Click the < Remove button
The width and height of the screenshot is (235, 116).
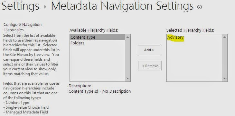click(x=150, y=66)
